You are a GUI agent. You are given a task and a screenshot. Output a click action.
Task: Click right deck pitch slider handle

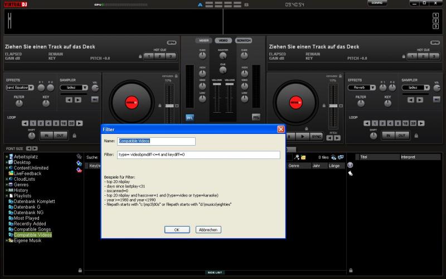pyautogui.click(x=333, y=106)
